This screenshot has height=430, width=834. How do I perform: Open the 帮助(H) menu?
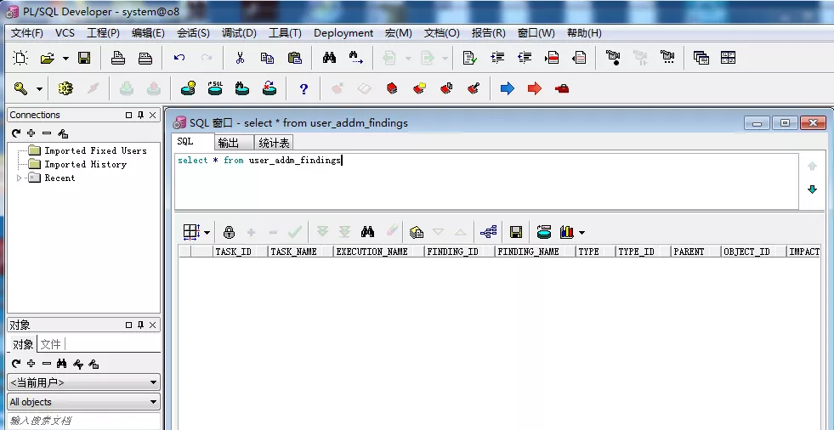tap(584, 33)
